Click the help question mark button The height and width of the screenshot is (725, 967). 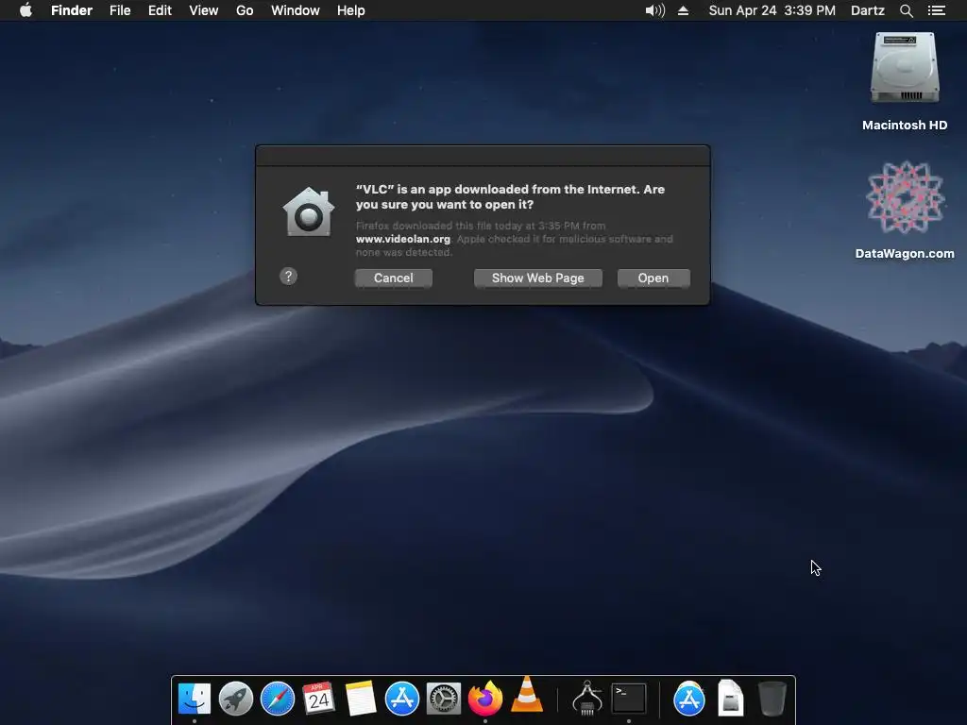point(288,277)
